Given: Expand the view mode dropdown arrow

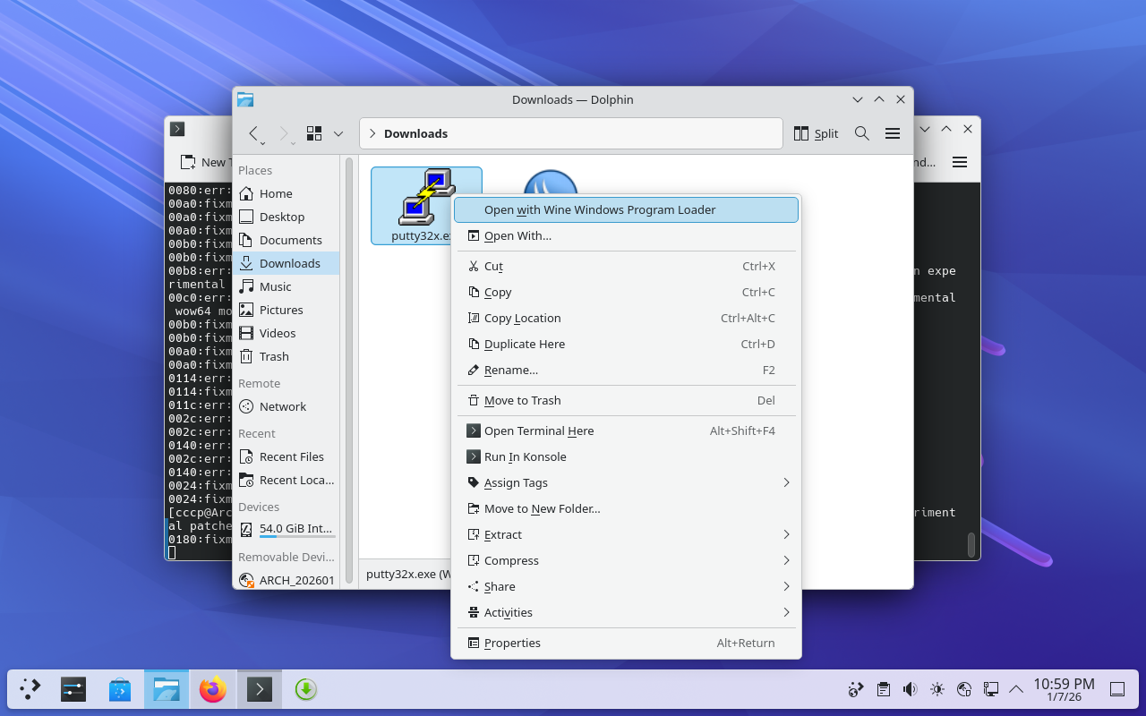Looking at the screenshot, I should 338,133.
